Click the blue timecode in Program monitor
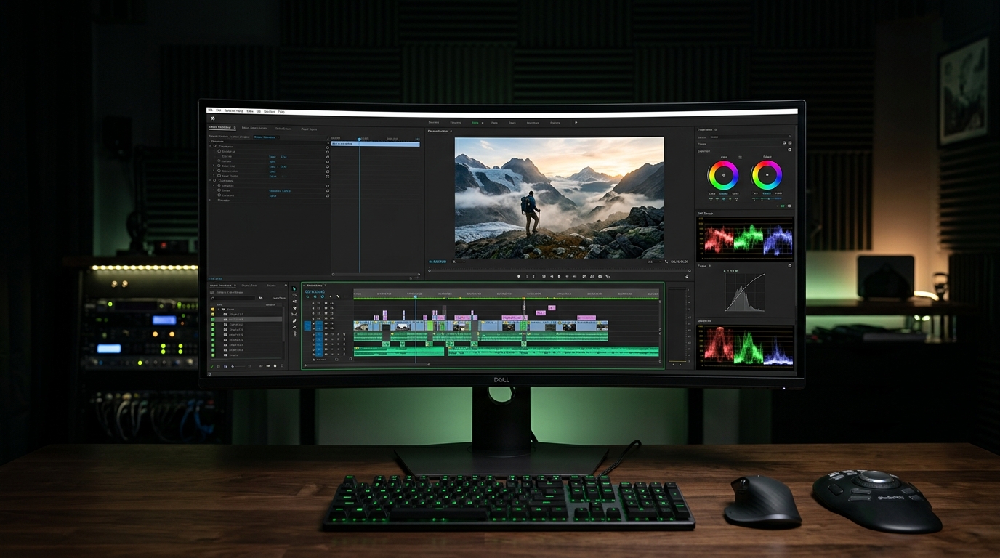This screenshot has height=558, width=1000. coord(438,262)
